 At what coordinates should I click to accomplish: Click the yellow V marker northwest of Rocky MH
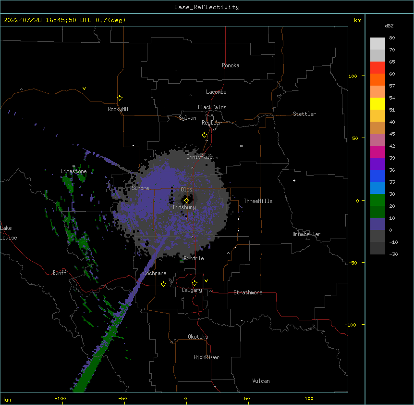click(84, 89)
